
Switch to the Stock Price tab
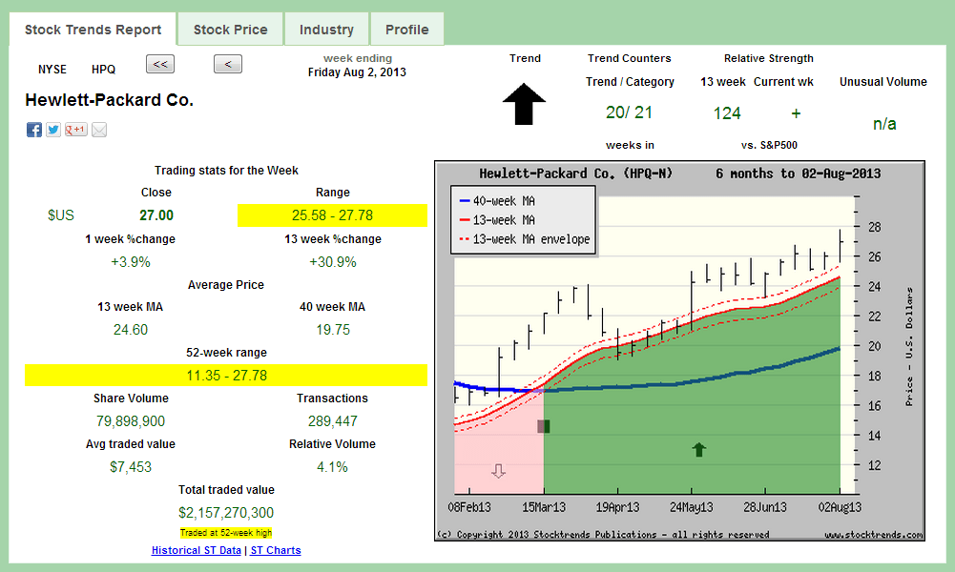pos(230,30)
